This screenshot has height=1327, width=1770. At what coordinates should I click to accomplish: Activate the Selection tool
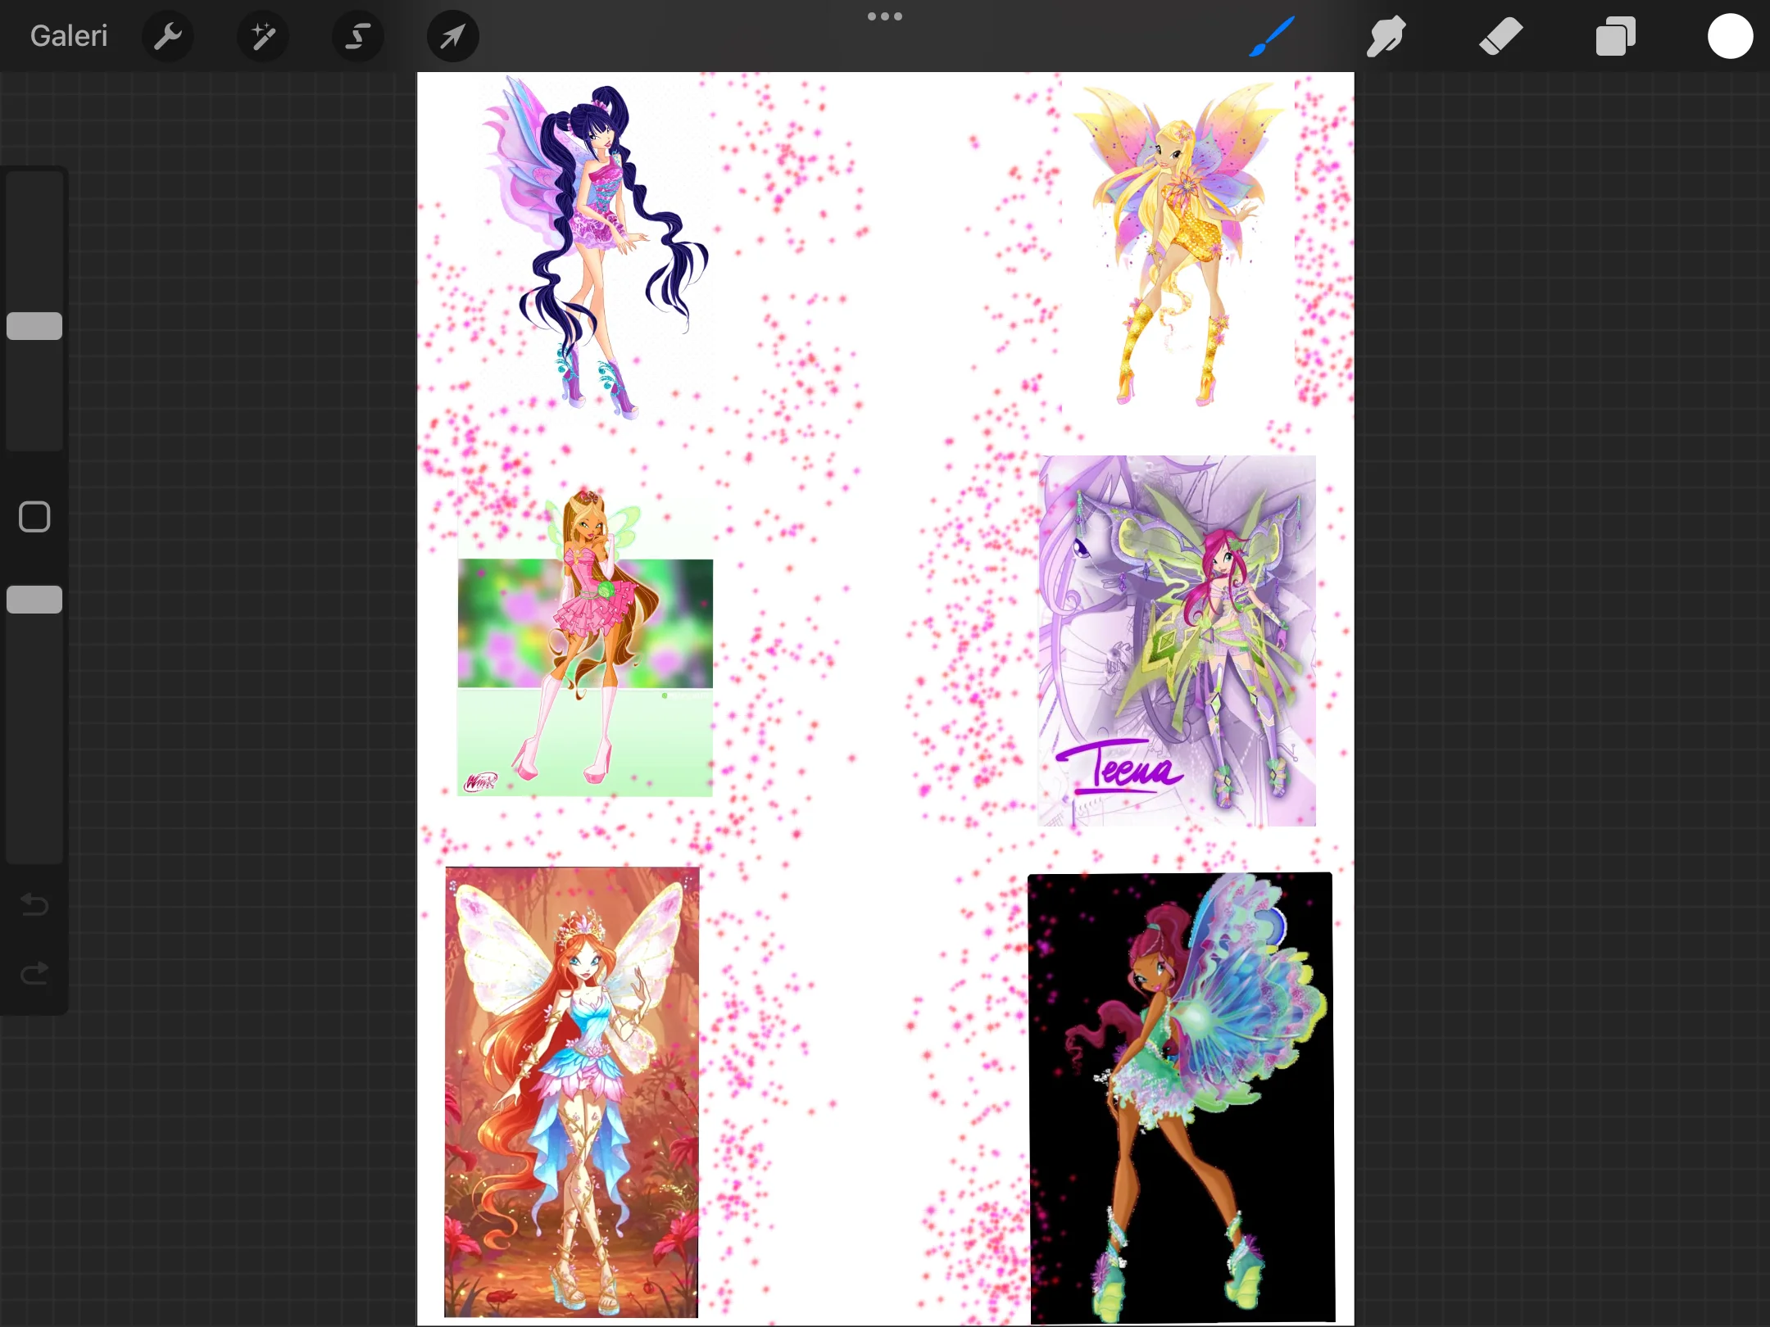click(x=358, y=36)
